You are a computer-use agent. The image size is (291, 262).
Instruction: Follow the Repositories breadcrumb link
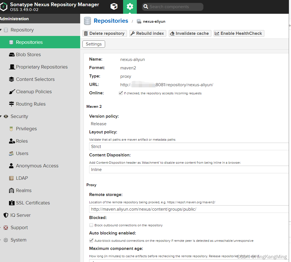coord(111,21)
